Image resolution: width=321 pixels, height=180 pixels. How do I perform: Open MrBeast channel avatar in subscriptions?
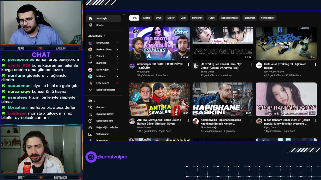[90, 76]
